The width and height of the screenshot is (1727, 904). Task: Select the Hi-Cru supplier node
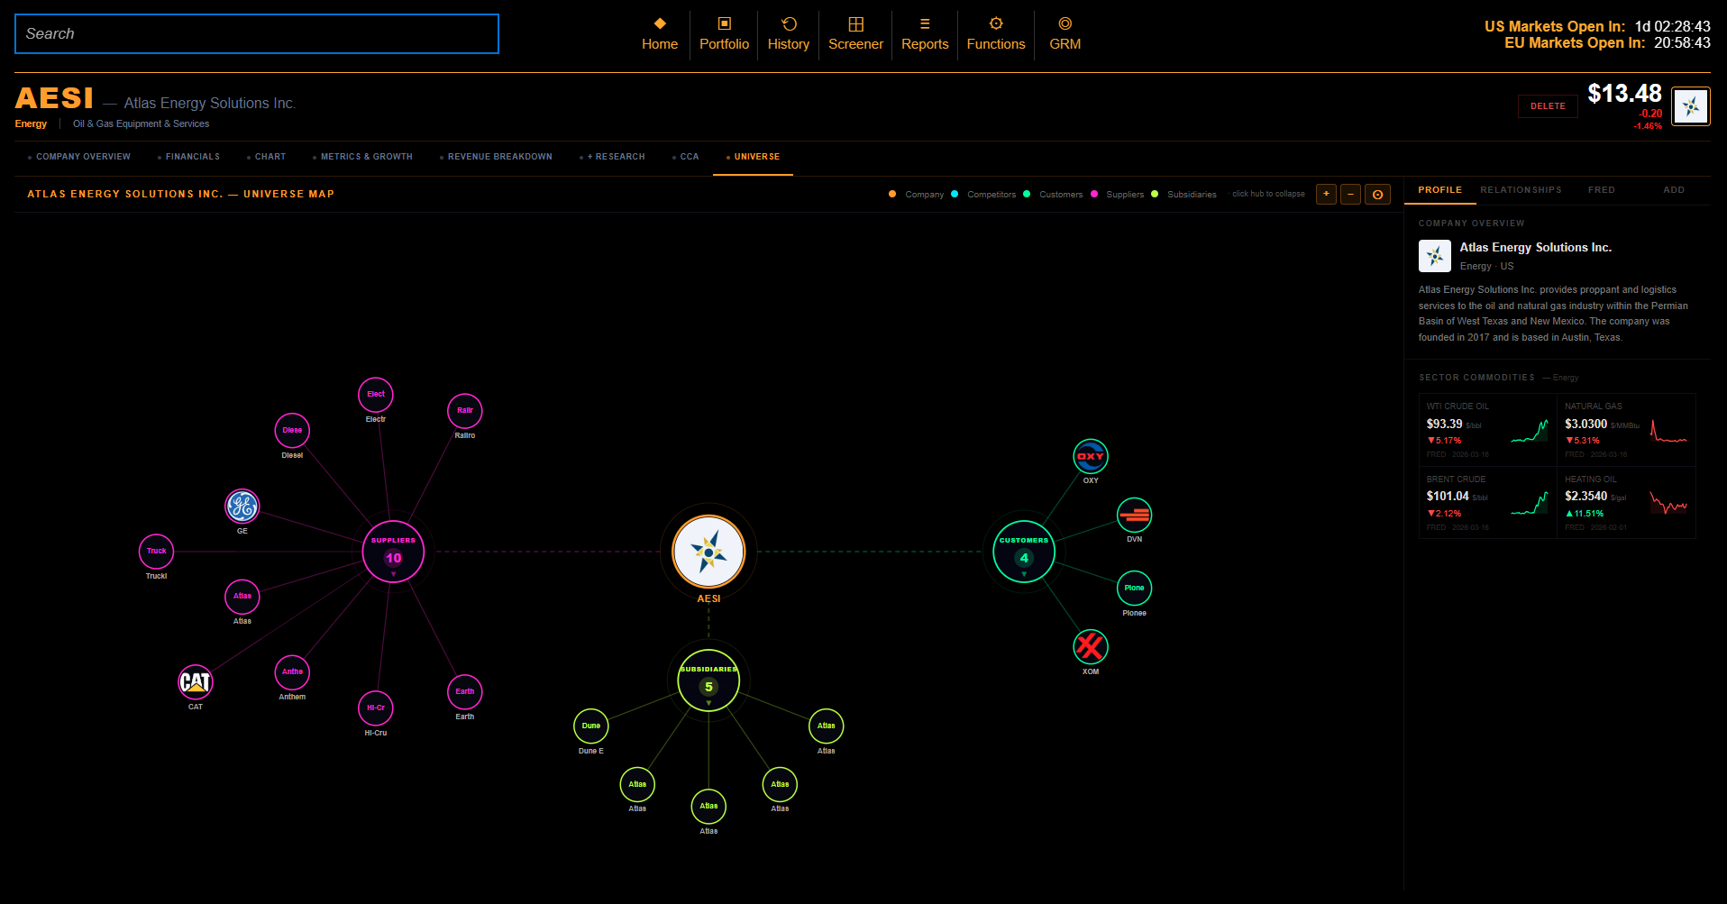pos(376,708)
